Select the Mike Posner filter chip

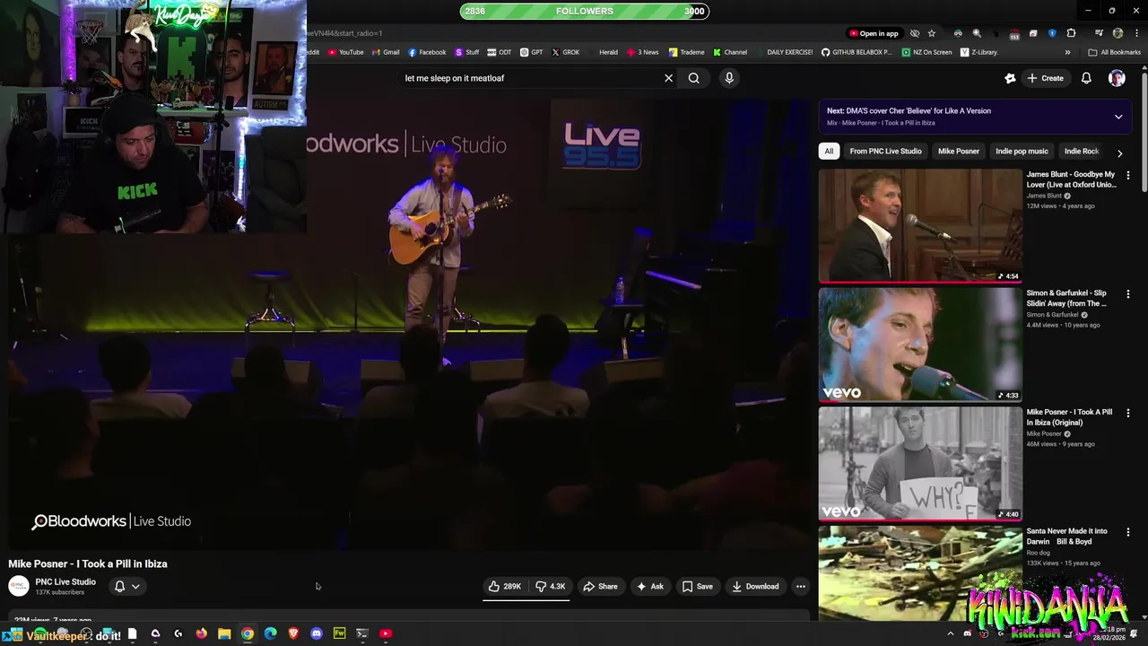(x=958, y=151)
